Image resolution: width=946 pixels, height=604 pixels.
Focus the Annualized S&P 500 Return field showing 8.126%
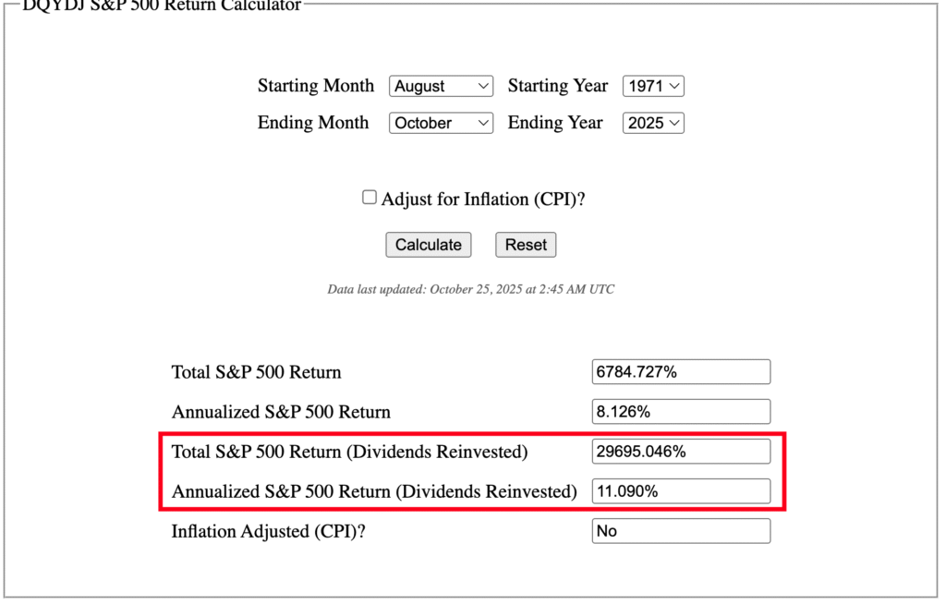coord(681,412)
